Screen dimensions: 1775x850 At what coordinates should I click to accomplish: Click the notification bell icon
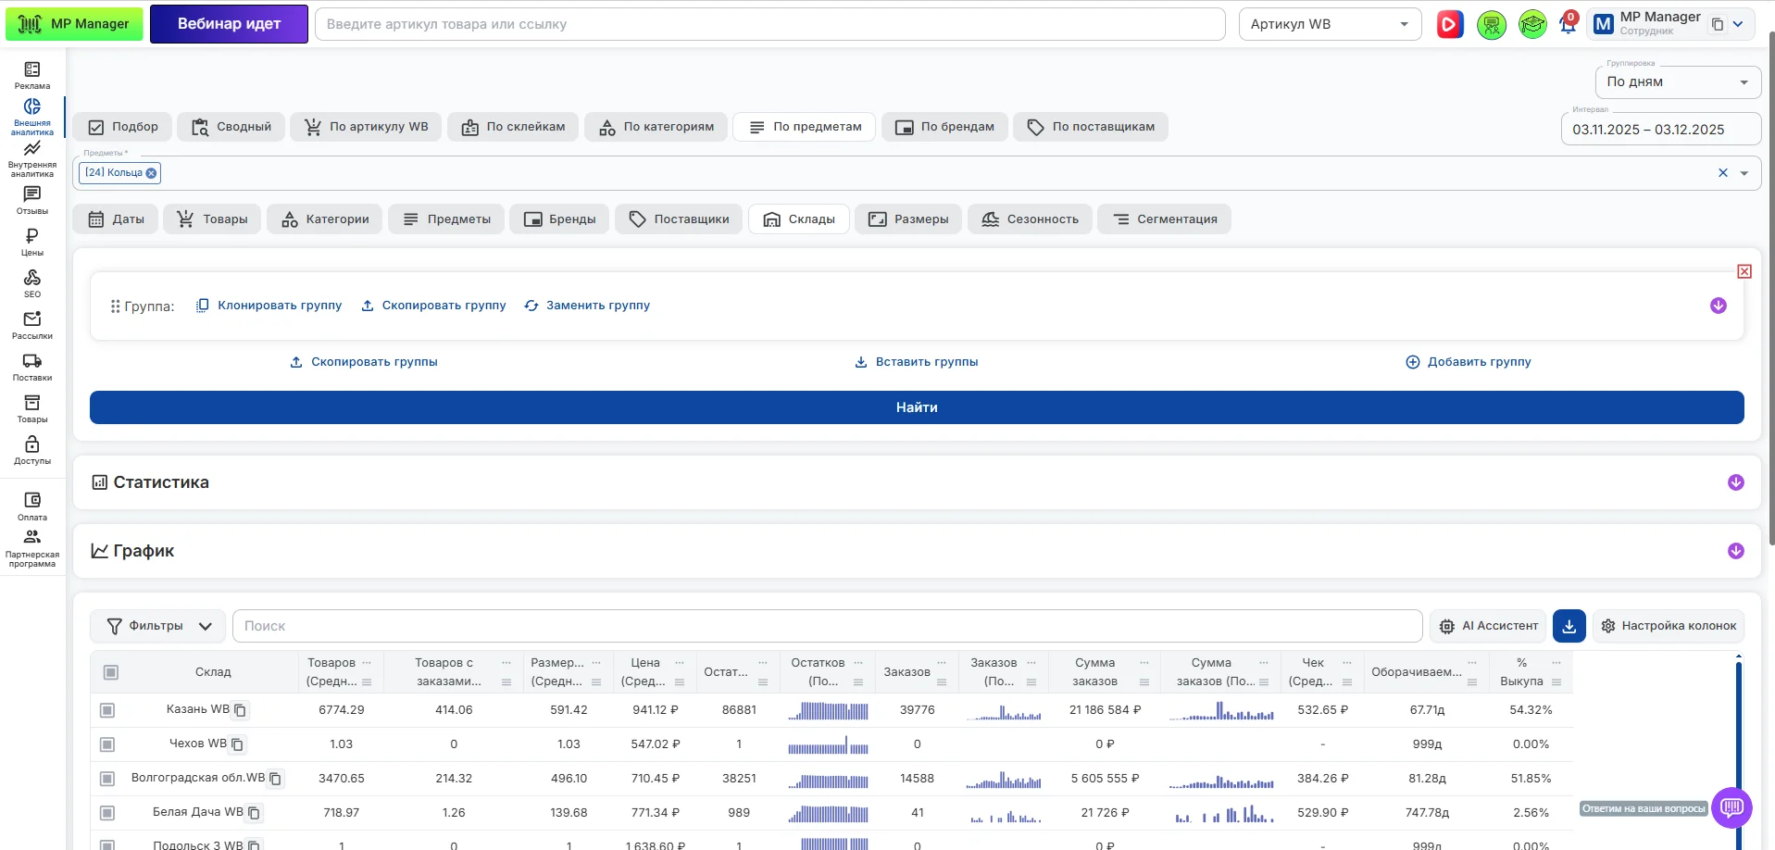[x=1568, y=25]
